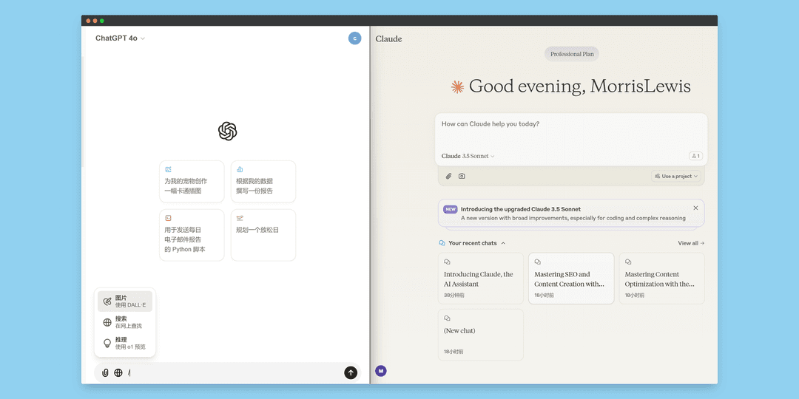Click the green maximize window button
The image size is (799, 399).
tap(102, 21)
